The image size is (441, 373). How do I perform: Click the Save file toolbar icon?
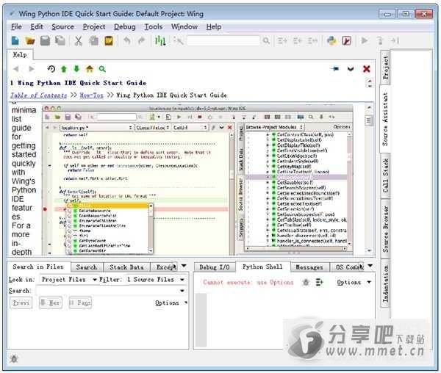(x=45, y=41)
